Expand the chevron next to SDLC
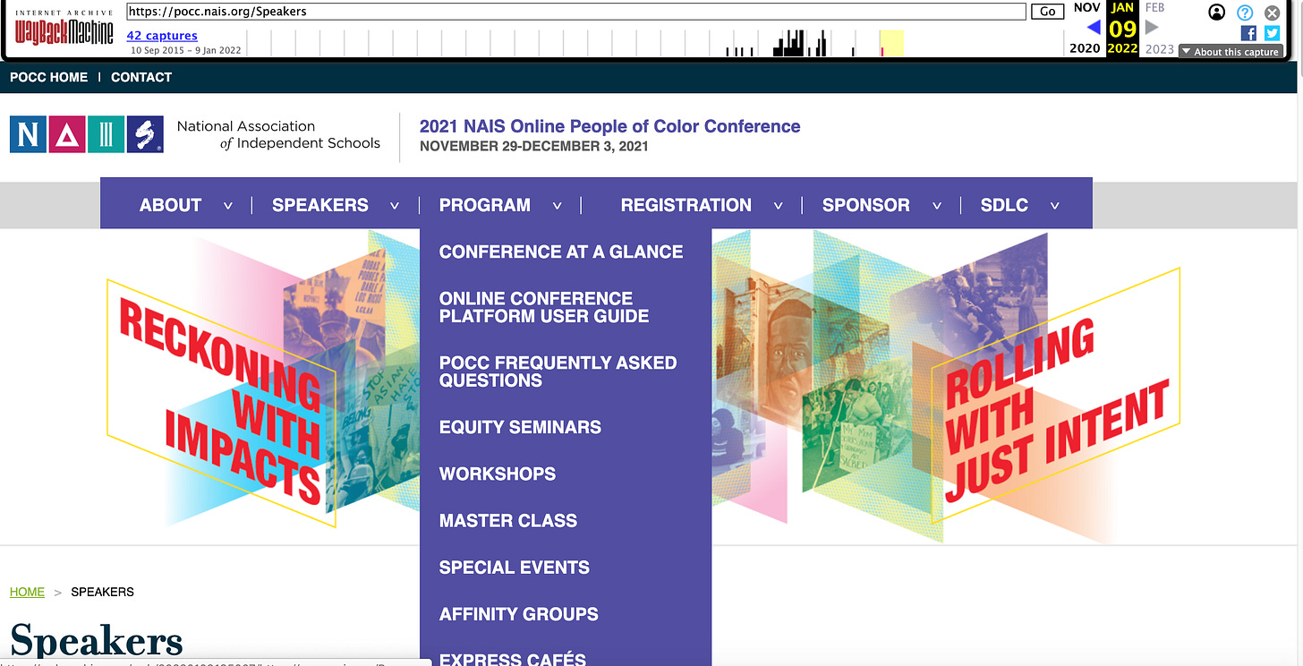This screenshot has height=666, width=1303. 1055,206
